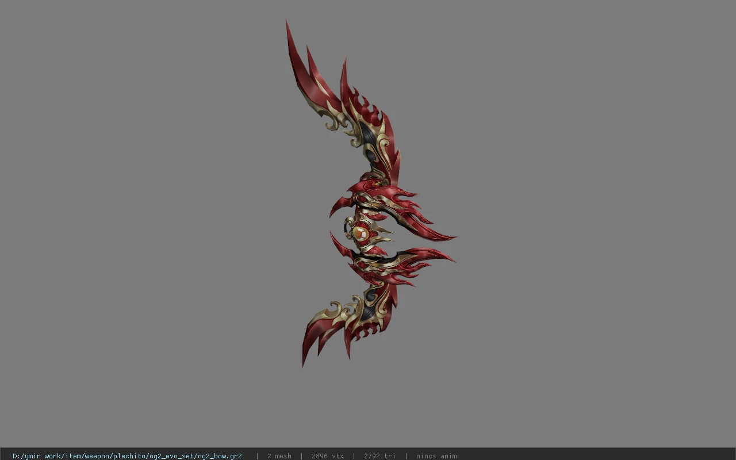Click the "2896 vtx" vertex count
Screen dimensions: 736x460
(x=327, y=456)
